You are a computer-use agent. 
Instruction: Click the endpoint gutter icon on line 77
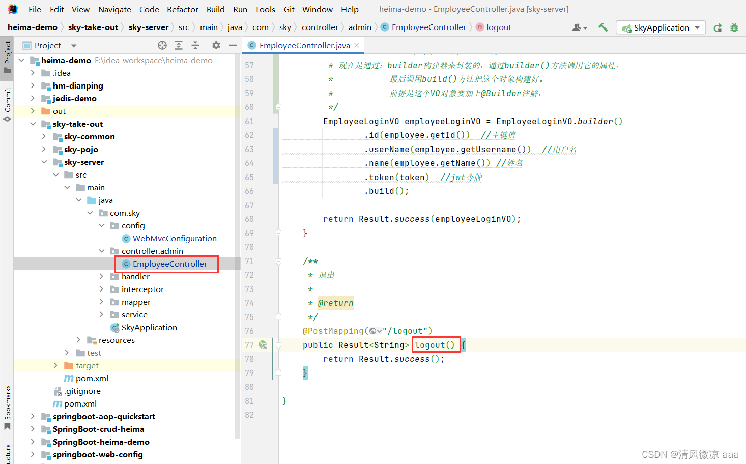(263, 345)
